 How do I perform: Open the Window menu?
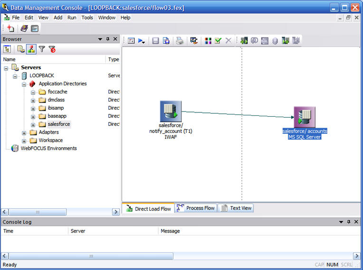click(x=107, y=18)
